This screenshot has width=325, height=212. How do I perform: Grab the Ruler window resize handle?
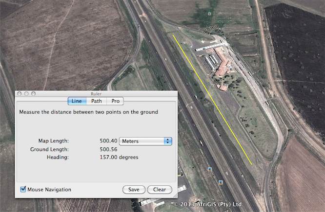[x=175, y=195]
